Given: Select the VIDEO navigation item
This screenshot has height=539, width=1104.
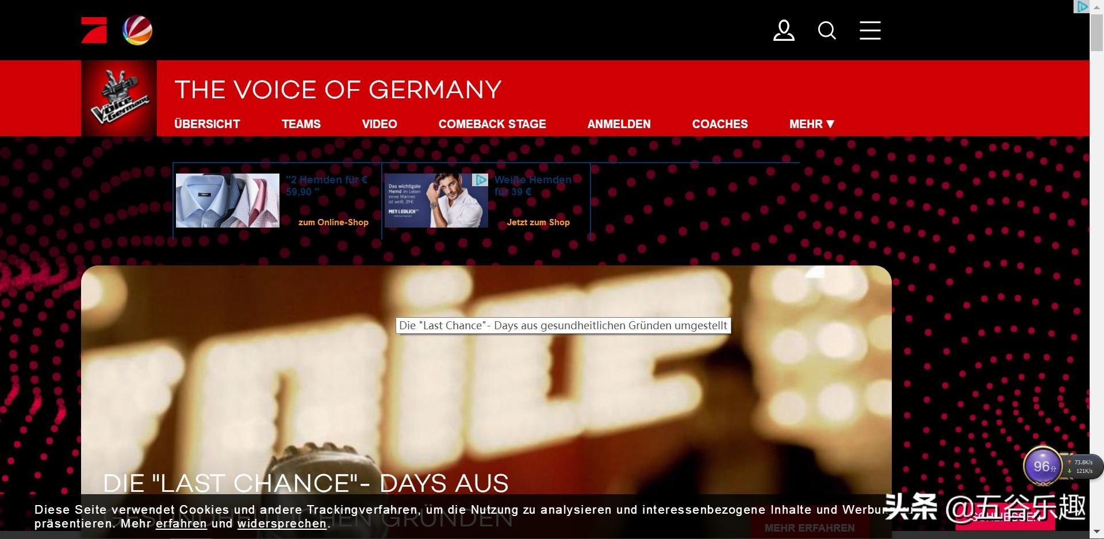Looking at the screenshot, I should (x=379, y=124).
